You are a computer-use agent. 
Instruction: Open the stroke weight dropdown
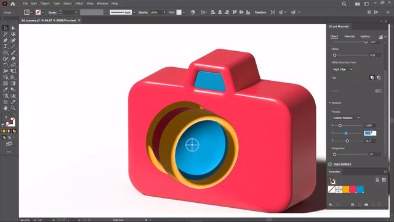pos(76,12)
